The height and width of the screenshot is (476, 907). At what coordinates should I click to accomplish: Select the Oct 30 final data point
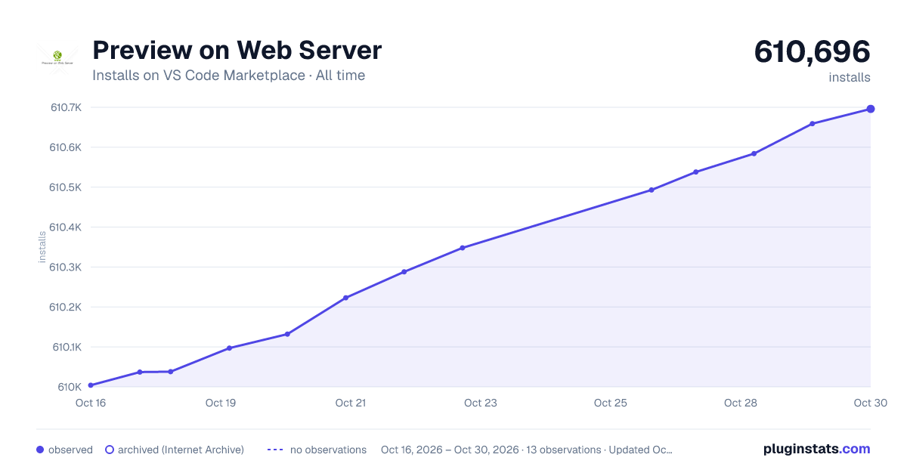(871, 109)
